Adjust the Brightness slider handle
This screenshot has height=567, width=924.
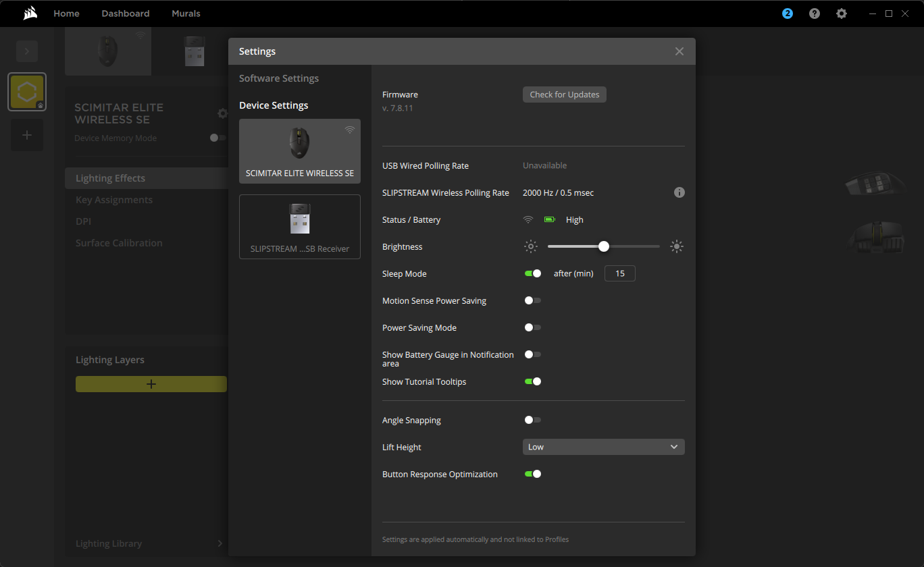(x=604, y=246)
